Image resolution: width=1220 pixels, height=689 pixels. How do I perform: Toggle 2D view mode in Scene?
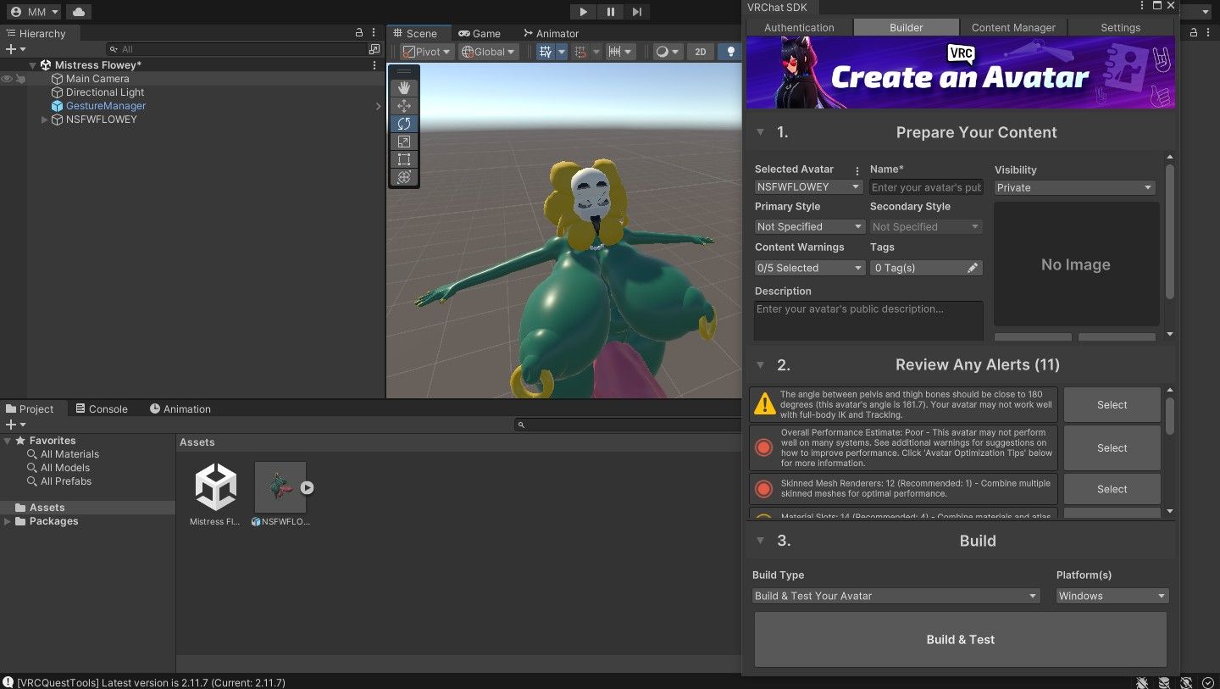pos(700,52)
